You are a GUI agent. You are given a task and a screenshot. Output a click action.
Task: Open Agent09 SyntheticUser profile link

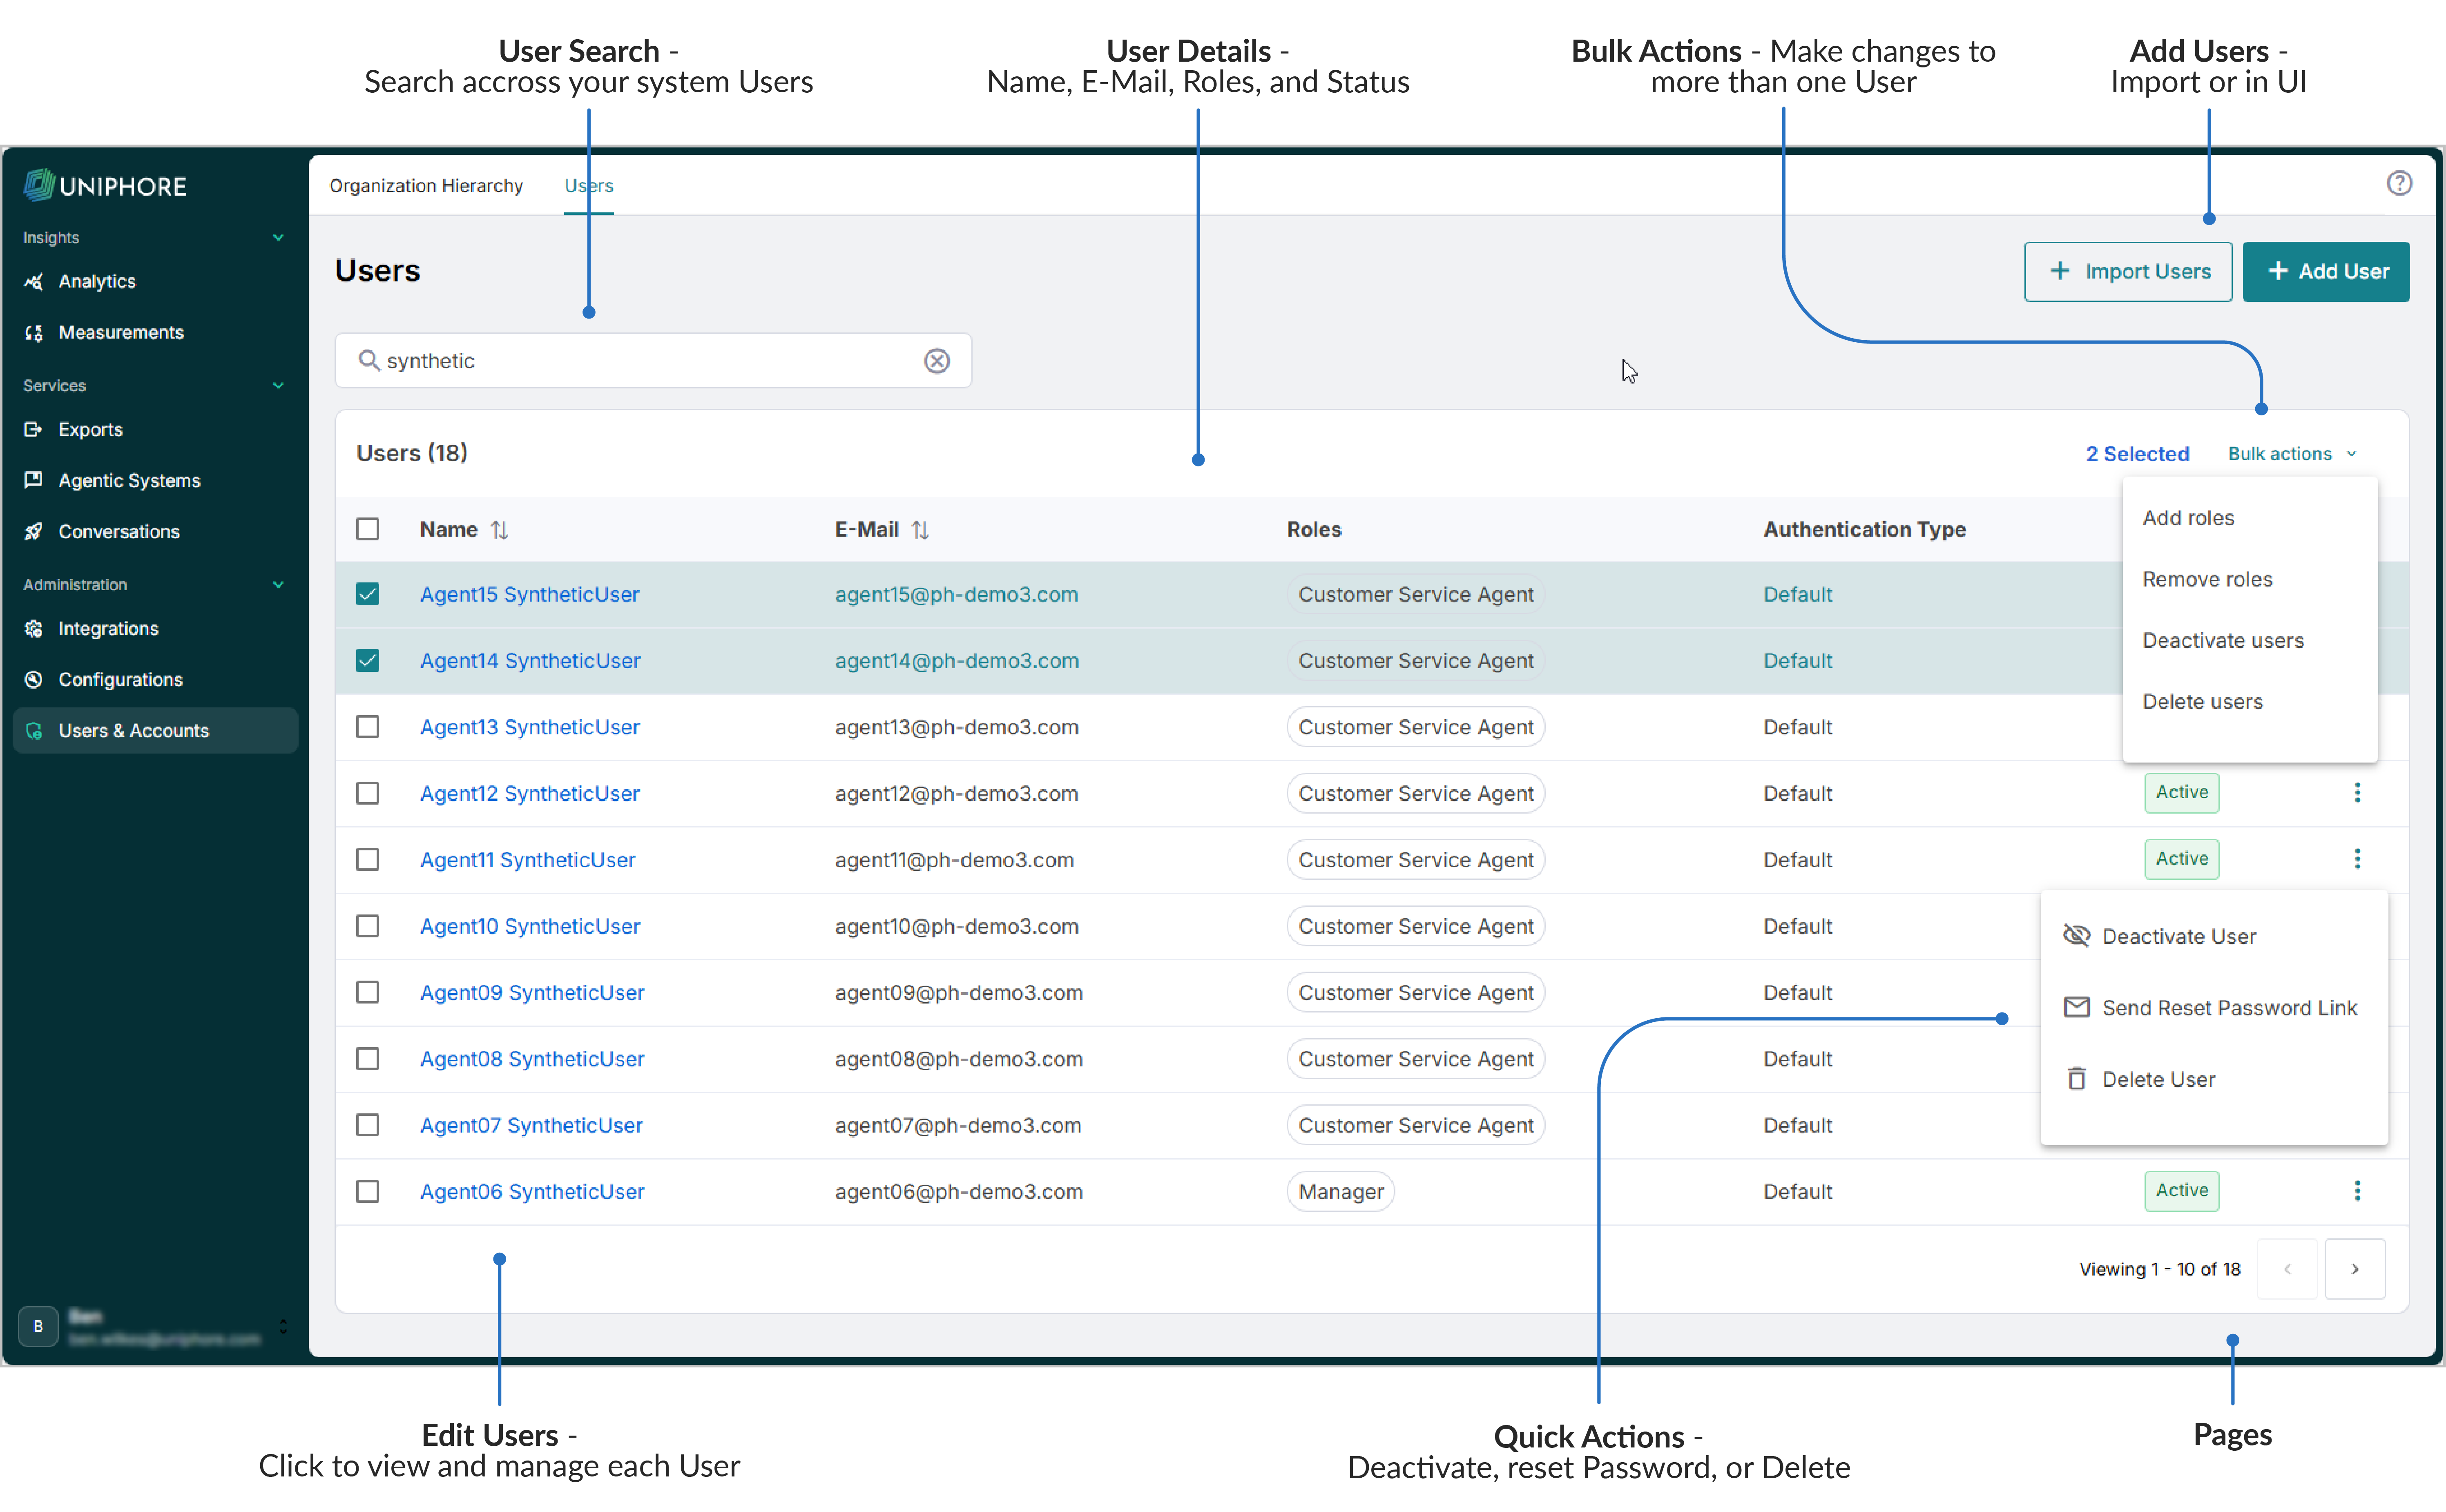[532, 993]
